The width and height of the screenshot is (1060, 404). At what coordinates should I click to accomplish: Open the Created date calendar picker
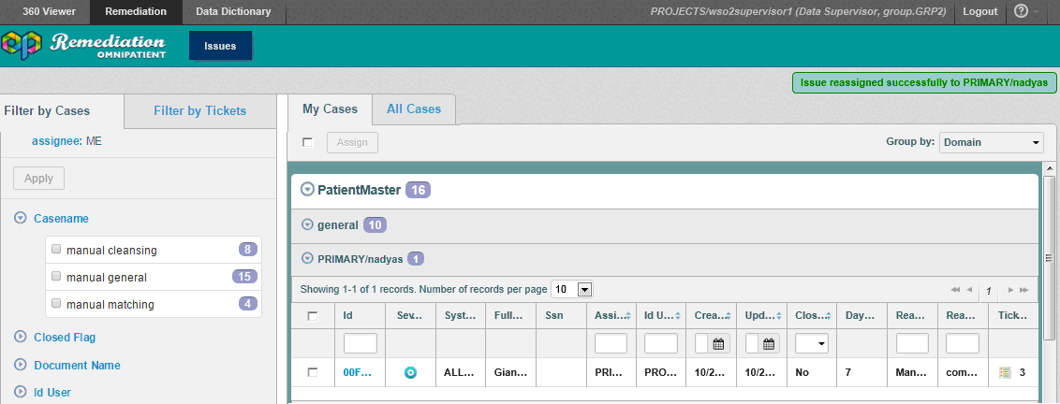(718, 343)
